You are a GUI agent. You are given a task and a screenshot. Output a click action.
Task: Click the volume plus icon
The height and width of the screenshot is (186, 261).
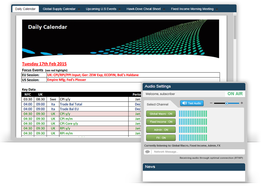(242, 103)
